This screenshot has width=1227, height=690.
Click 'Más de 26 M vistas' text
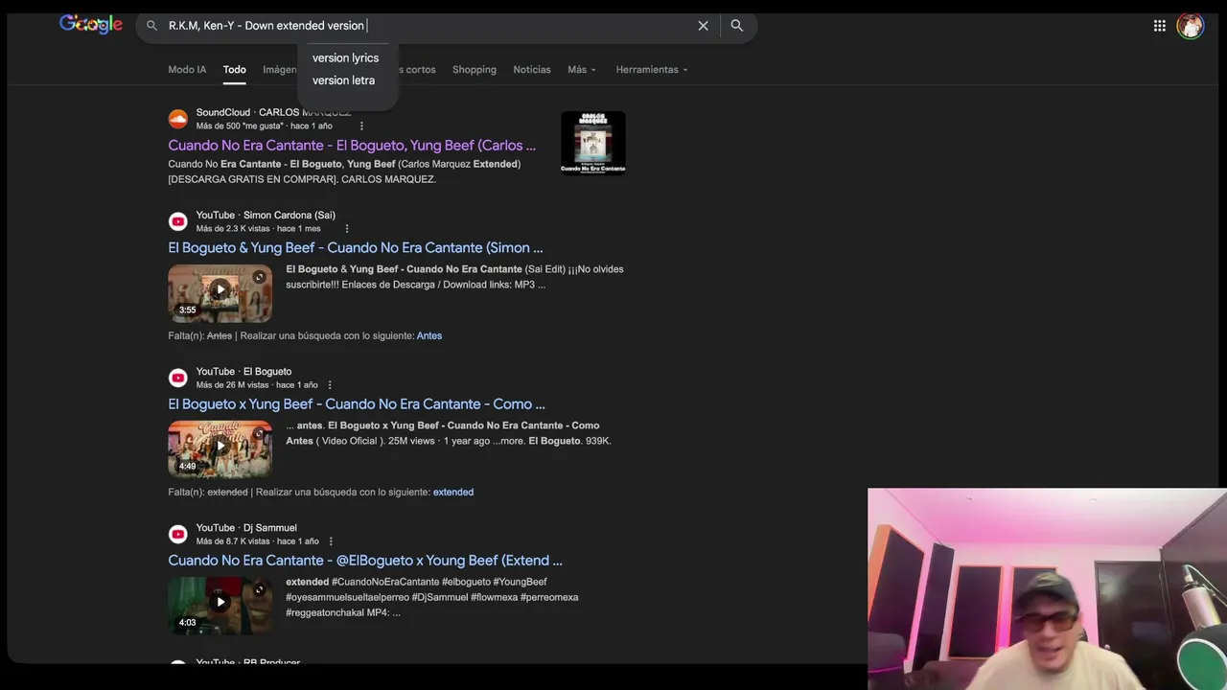pos(233,385)
